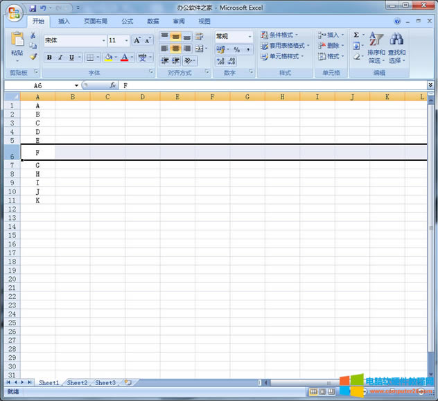
Task: Expand the Name Box dropdown arrow
Action: click(x=76, y=85)
